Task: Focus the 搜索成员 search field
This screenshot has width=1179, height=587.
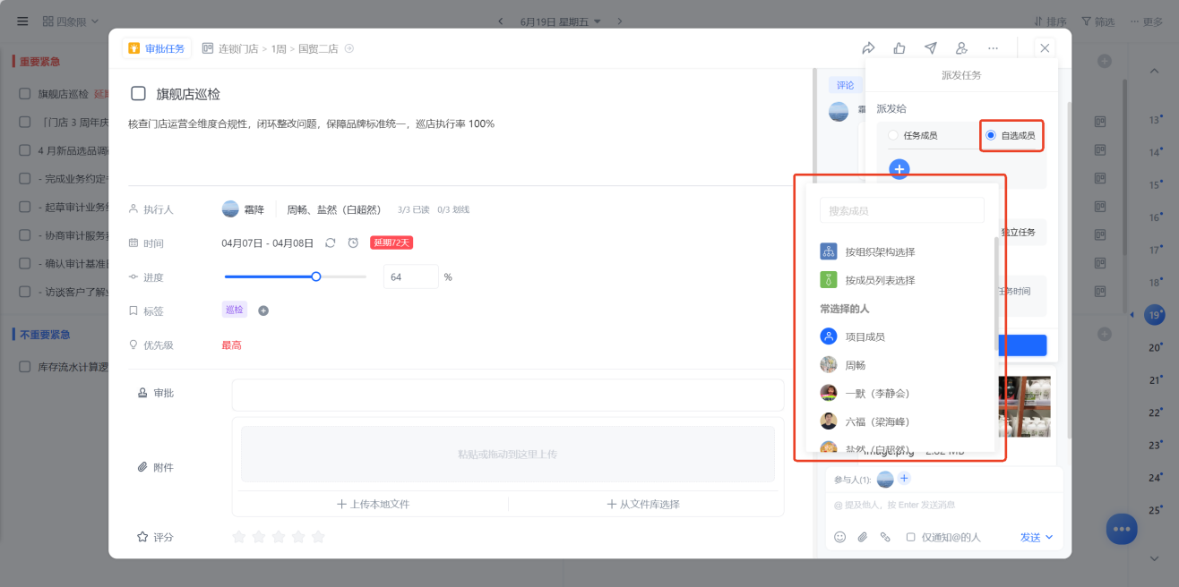Action: pyautogui.click(x=902, y=210)
